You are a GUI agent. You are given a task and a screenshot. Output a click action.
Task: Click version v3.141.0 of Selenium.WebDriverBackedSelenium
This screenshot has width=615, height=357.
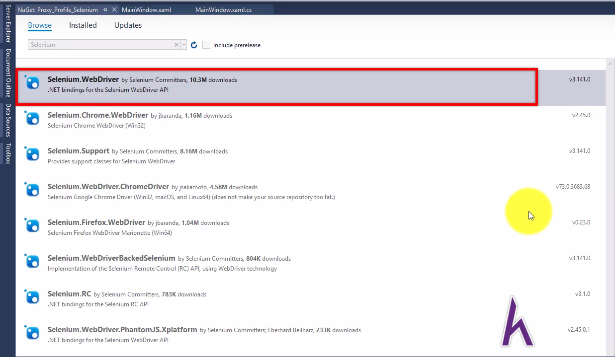[580, 258]
